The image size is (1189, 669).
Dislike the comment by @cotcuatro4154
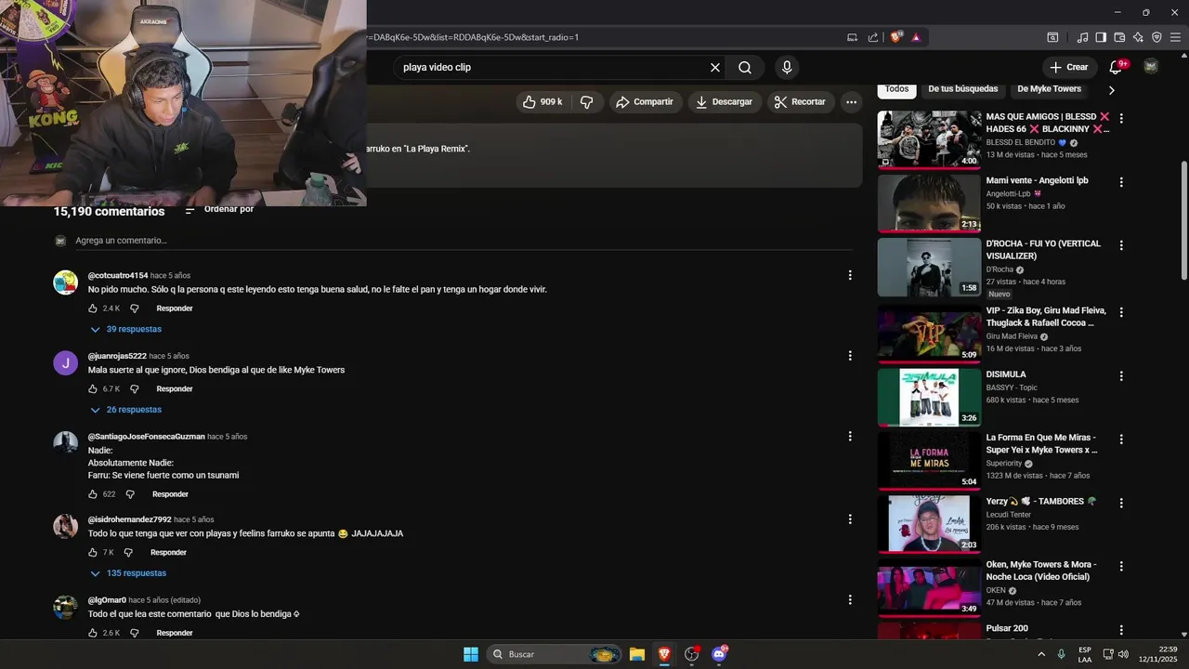[134, 308]
